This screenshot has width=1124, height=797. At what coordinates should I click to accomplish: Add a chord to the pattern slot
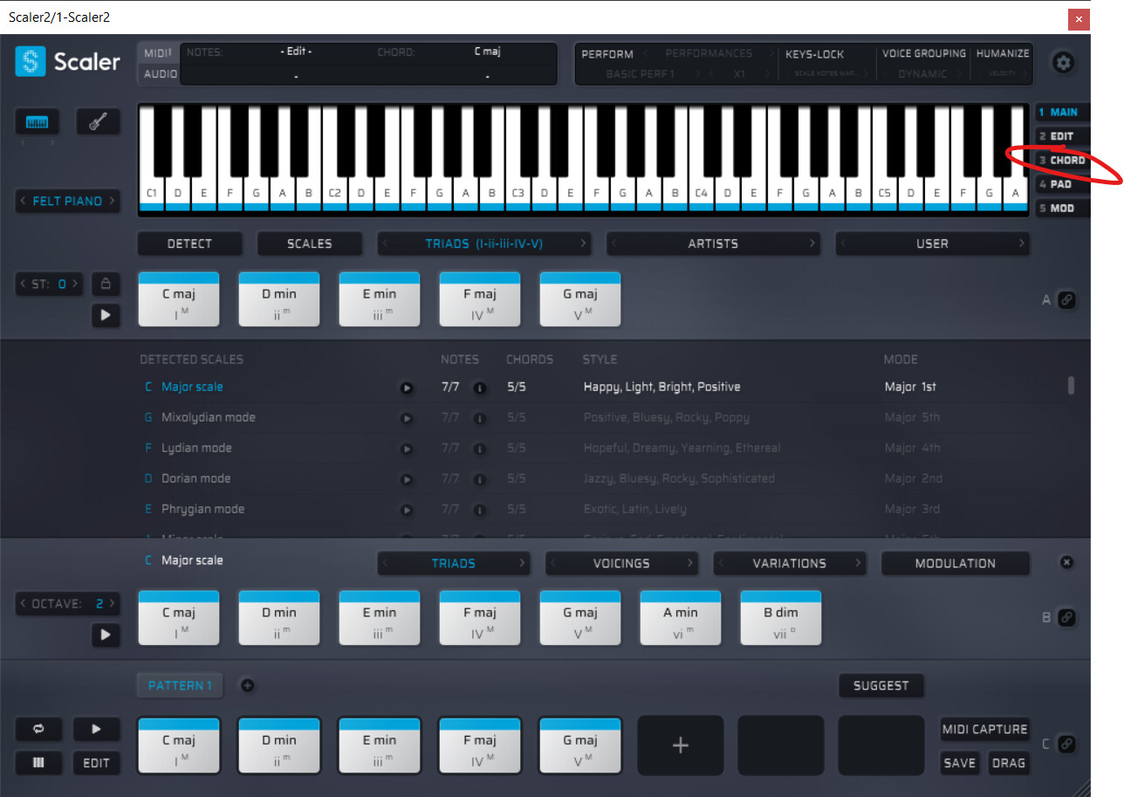pos(681,745)
